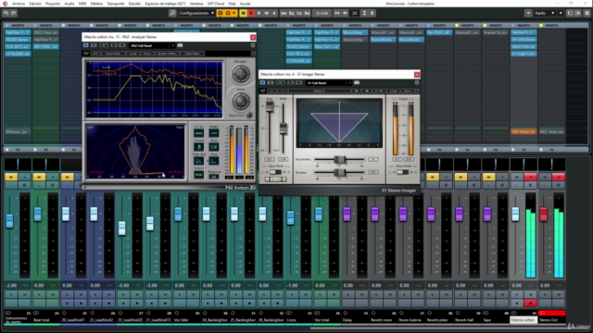The width and height of the screenshot is (593, 333).
Task: Click the -5.00 volume value field
Action: coord(123,286)
